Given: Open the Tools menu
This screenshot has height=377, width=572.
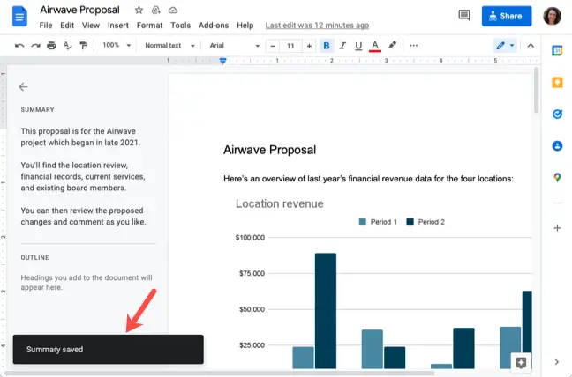Looking at the screenshot, I should (x=181, y=26).
